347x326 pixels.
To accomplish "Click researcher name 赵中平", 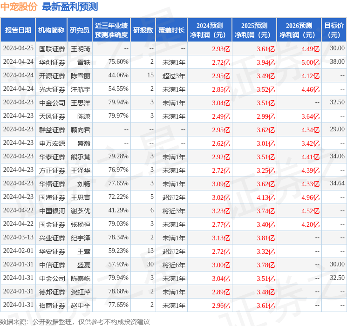I will pyautogui.click(x=81, y=306).
